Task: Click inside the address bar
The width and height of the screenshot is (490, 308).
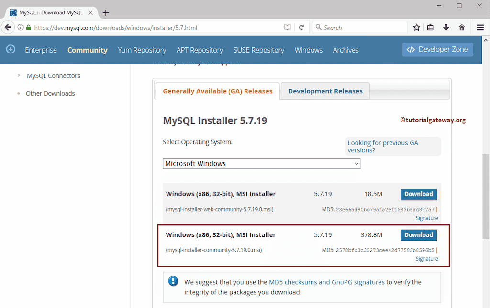Action: tap(144, 27)
